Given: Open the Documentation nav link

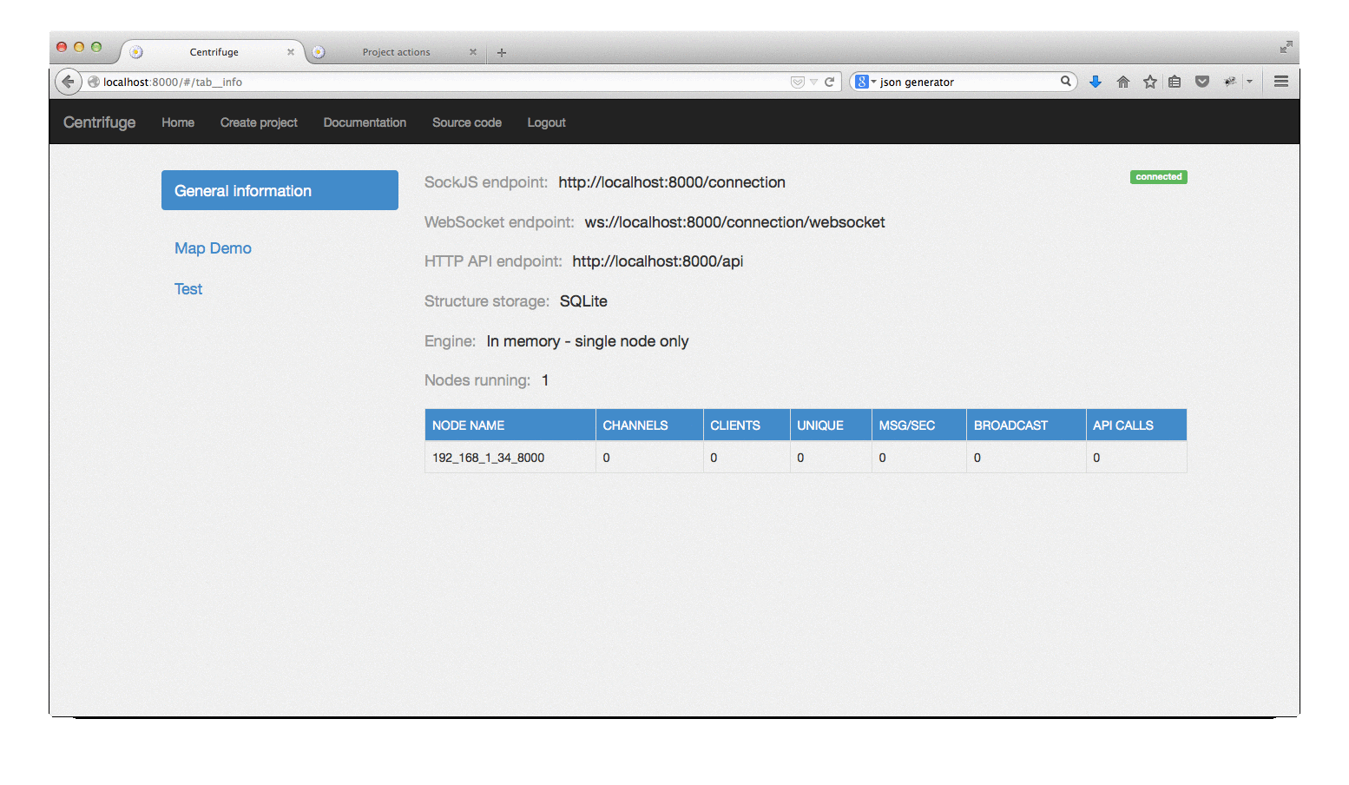Looking at the screenshot, I should pyautogui.click(x=365, y=122).
